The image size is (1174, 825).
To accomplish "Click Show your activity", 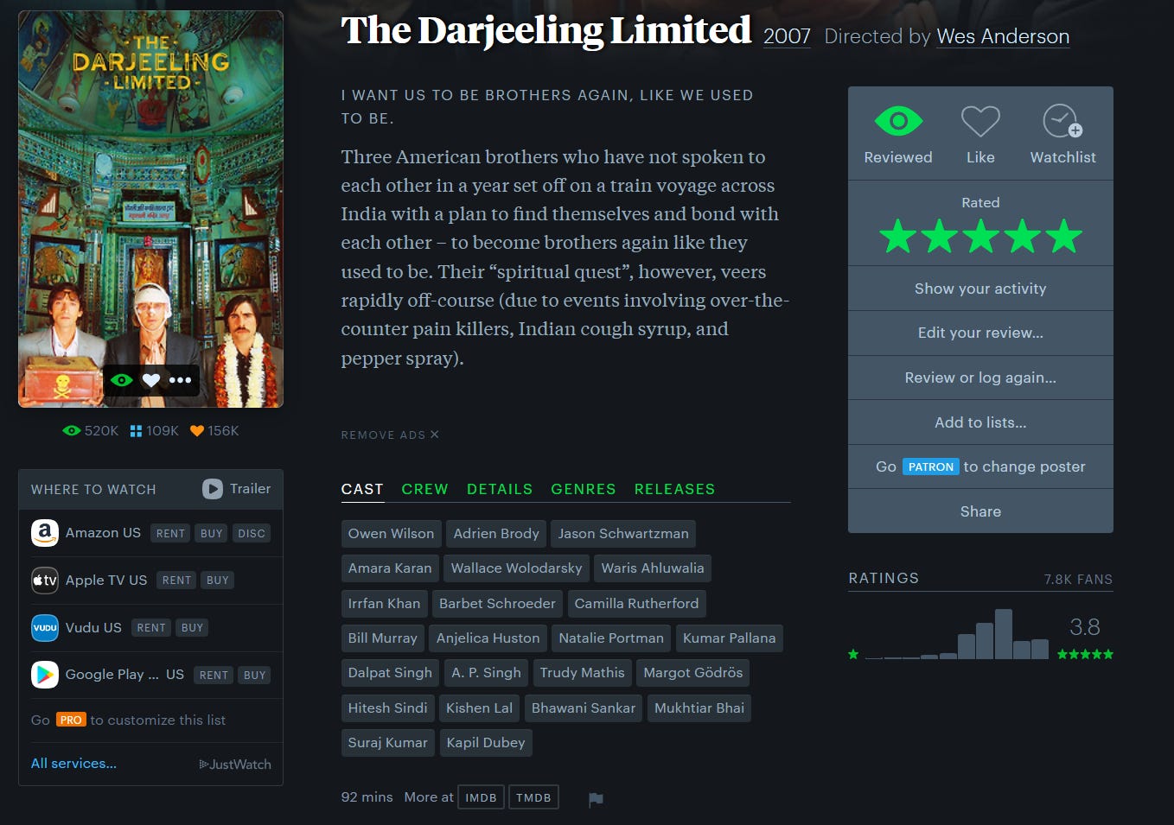I will click(980, 289).
